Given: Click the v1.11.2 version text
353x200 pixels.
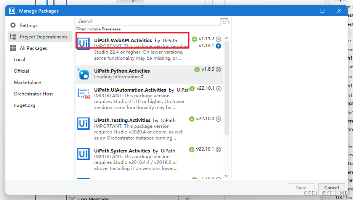Looking at the screenshot, I should pyautogui.click(x=207, y=39).
